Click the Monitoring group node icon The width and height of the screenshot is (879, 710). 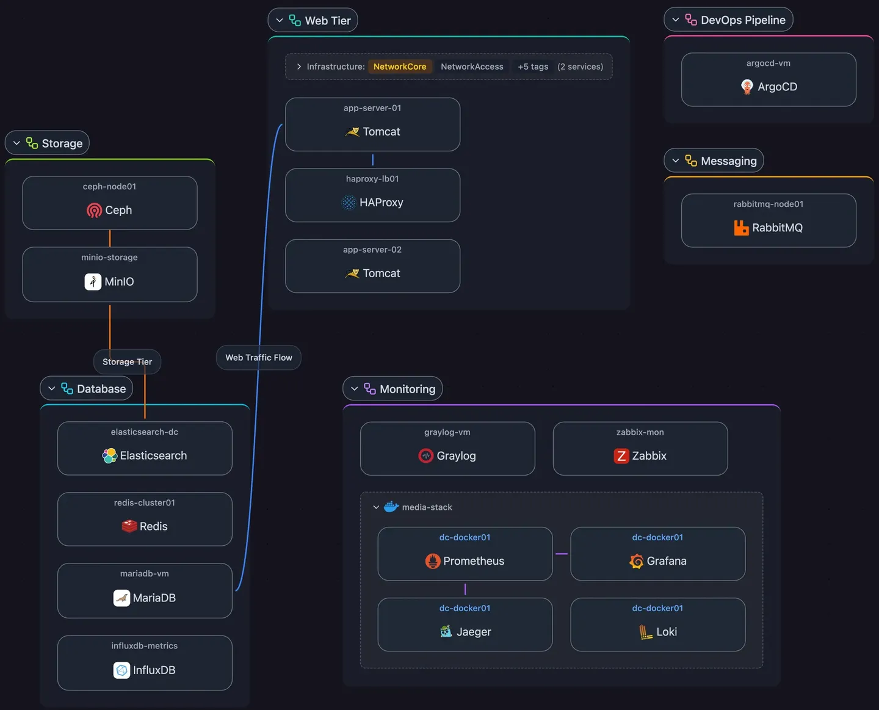point(370,389)
